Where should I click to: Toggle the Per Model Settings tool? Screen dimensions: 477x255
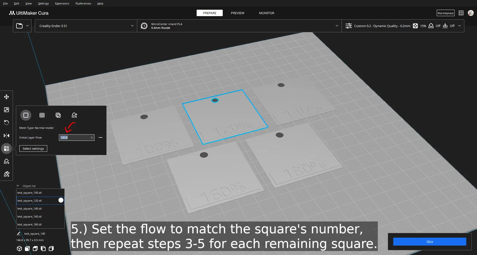coord(6,148)
